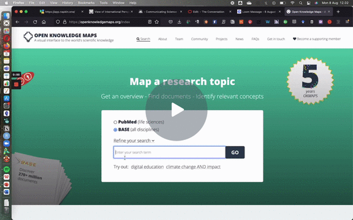Open the Firefox downloads arrow icon
This screenshot has height=220, width=353.
[x=179, y=22]
